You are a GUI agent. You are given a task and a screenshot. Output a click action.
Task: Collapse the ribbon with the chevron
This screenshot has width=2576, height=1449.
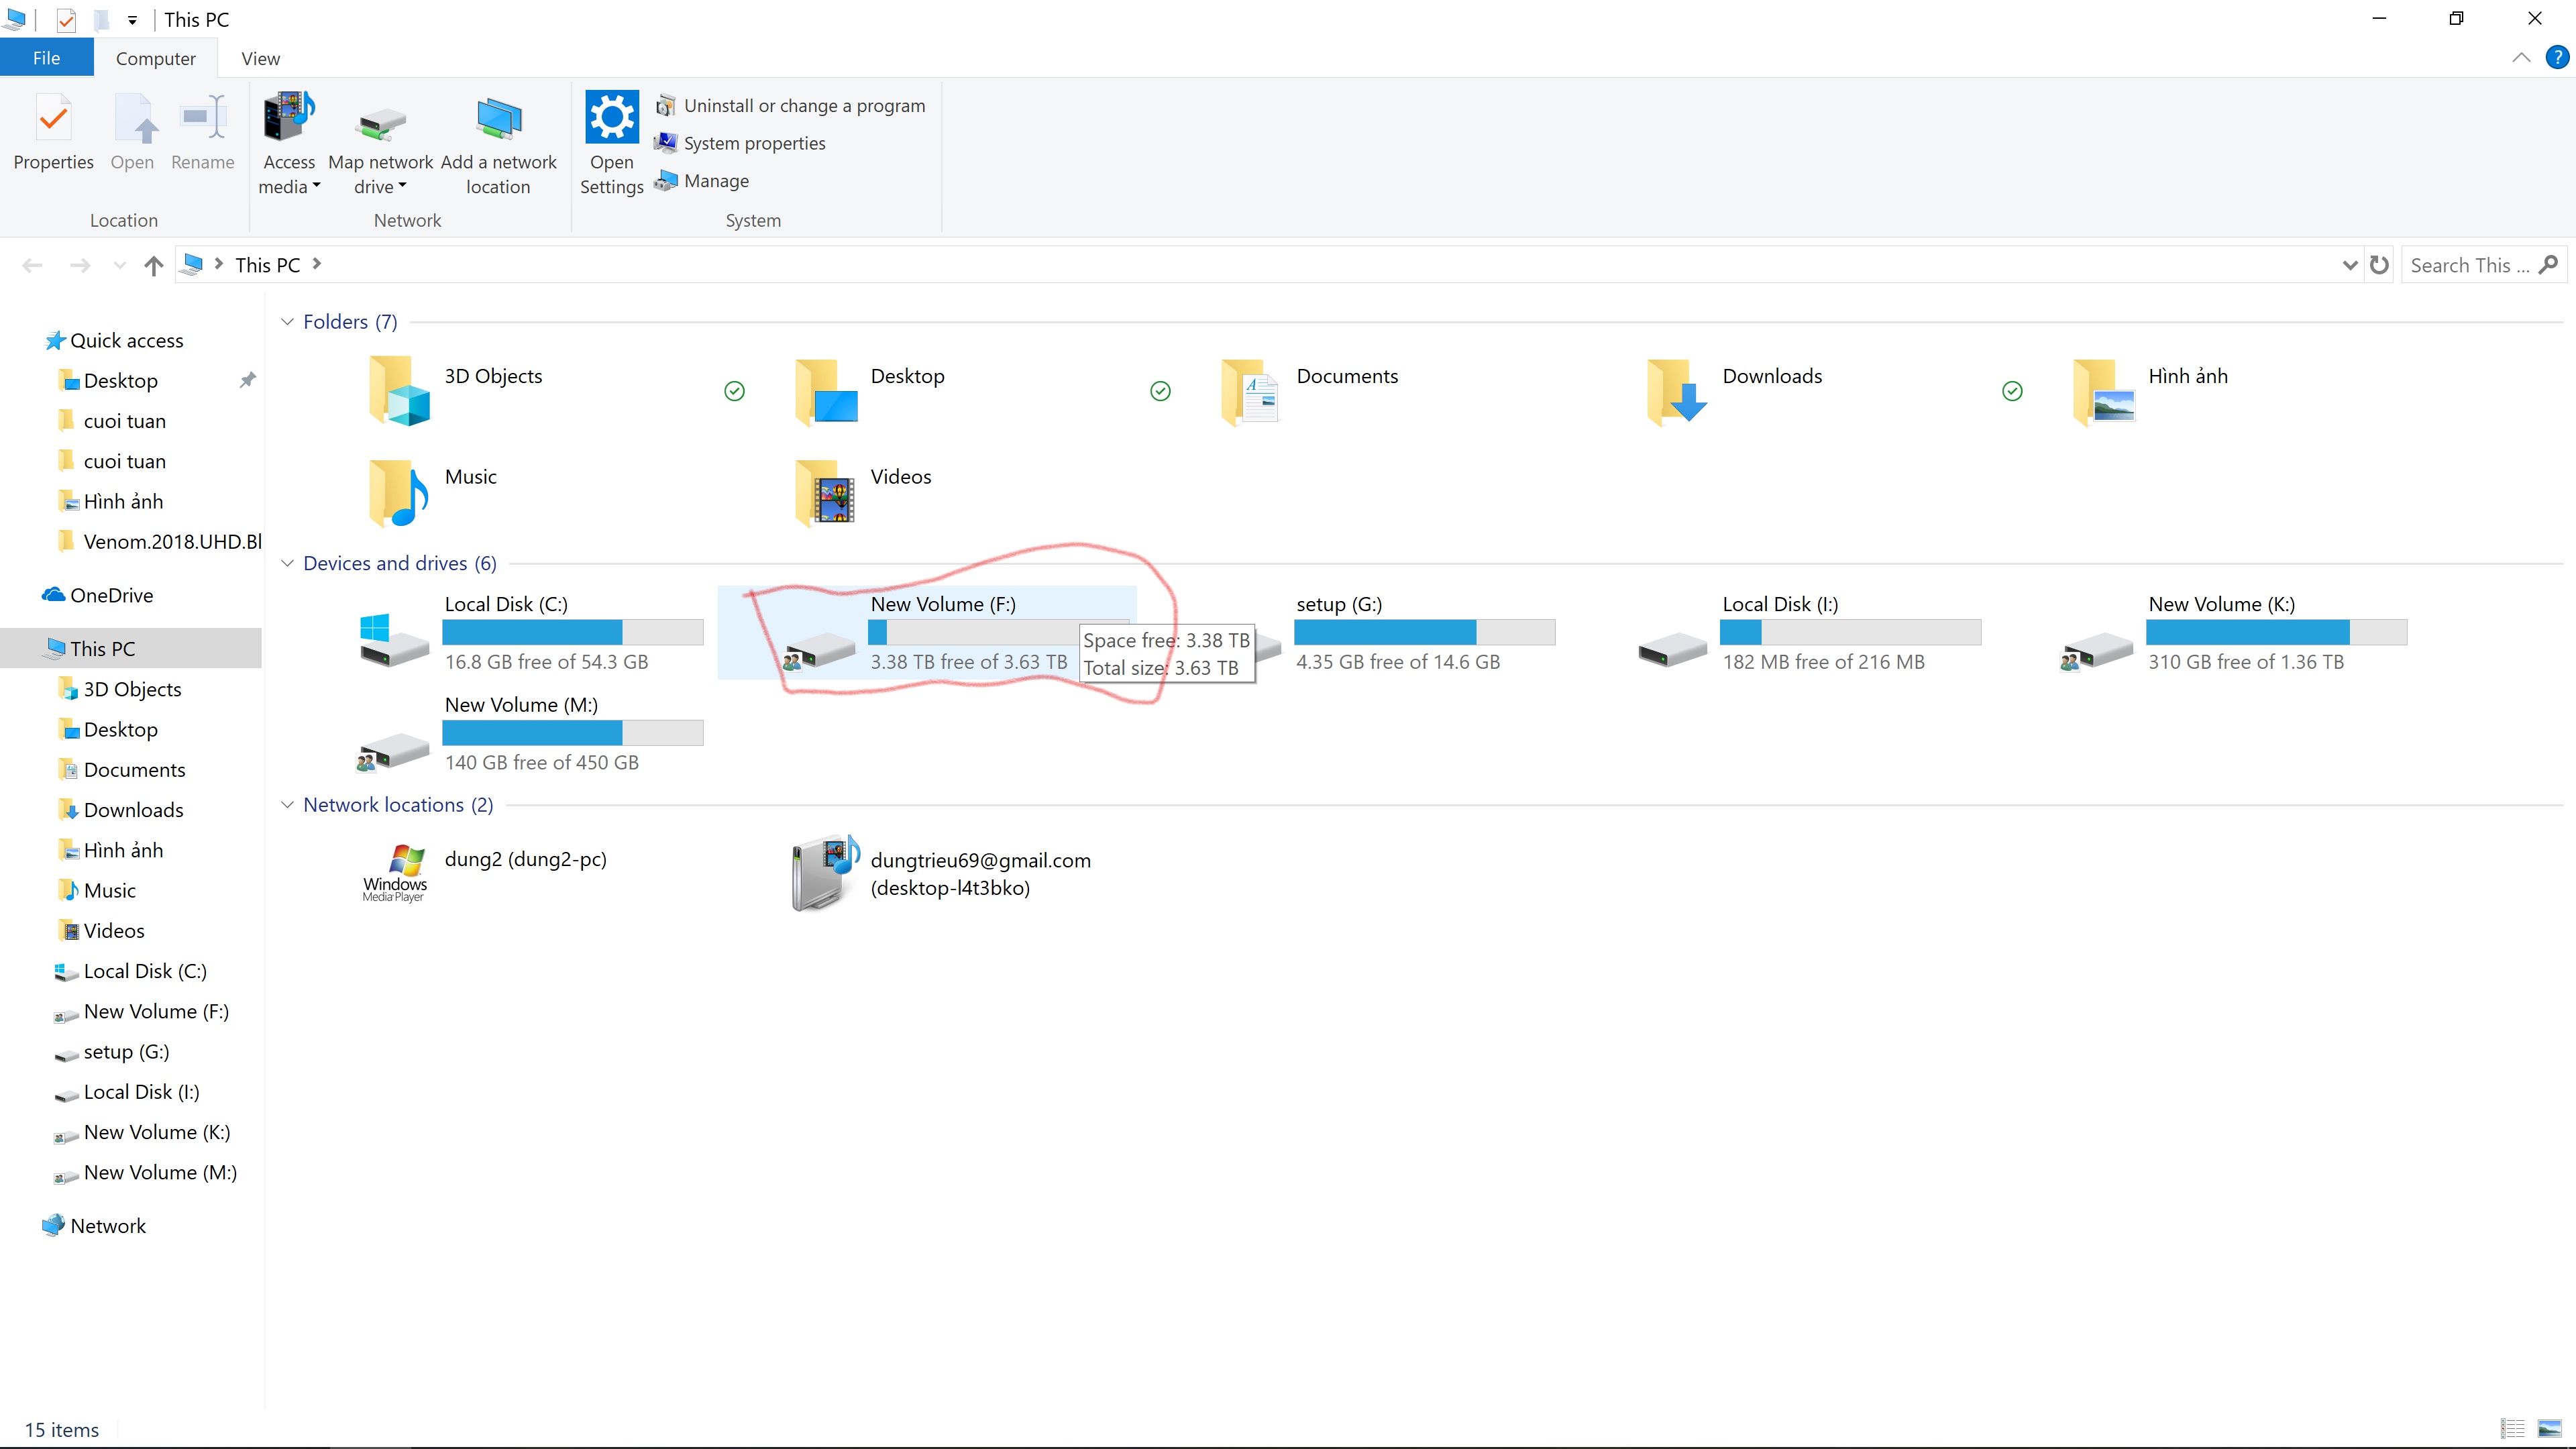(2521, 58)
